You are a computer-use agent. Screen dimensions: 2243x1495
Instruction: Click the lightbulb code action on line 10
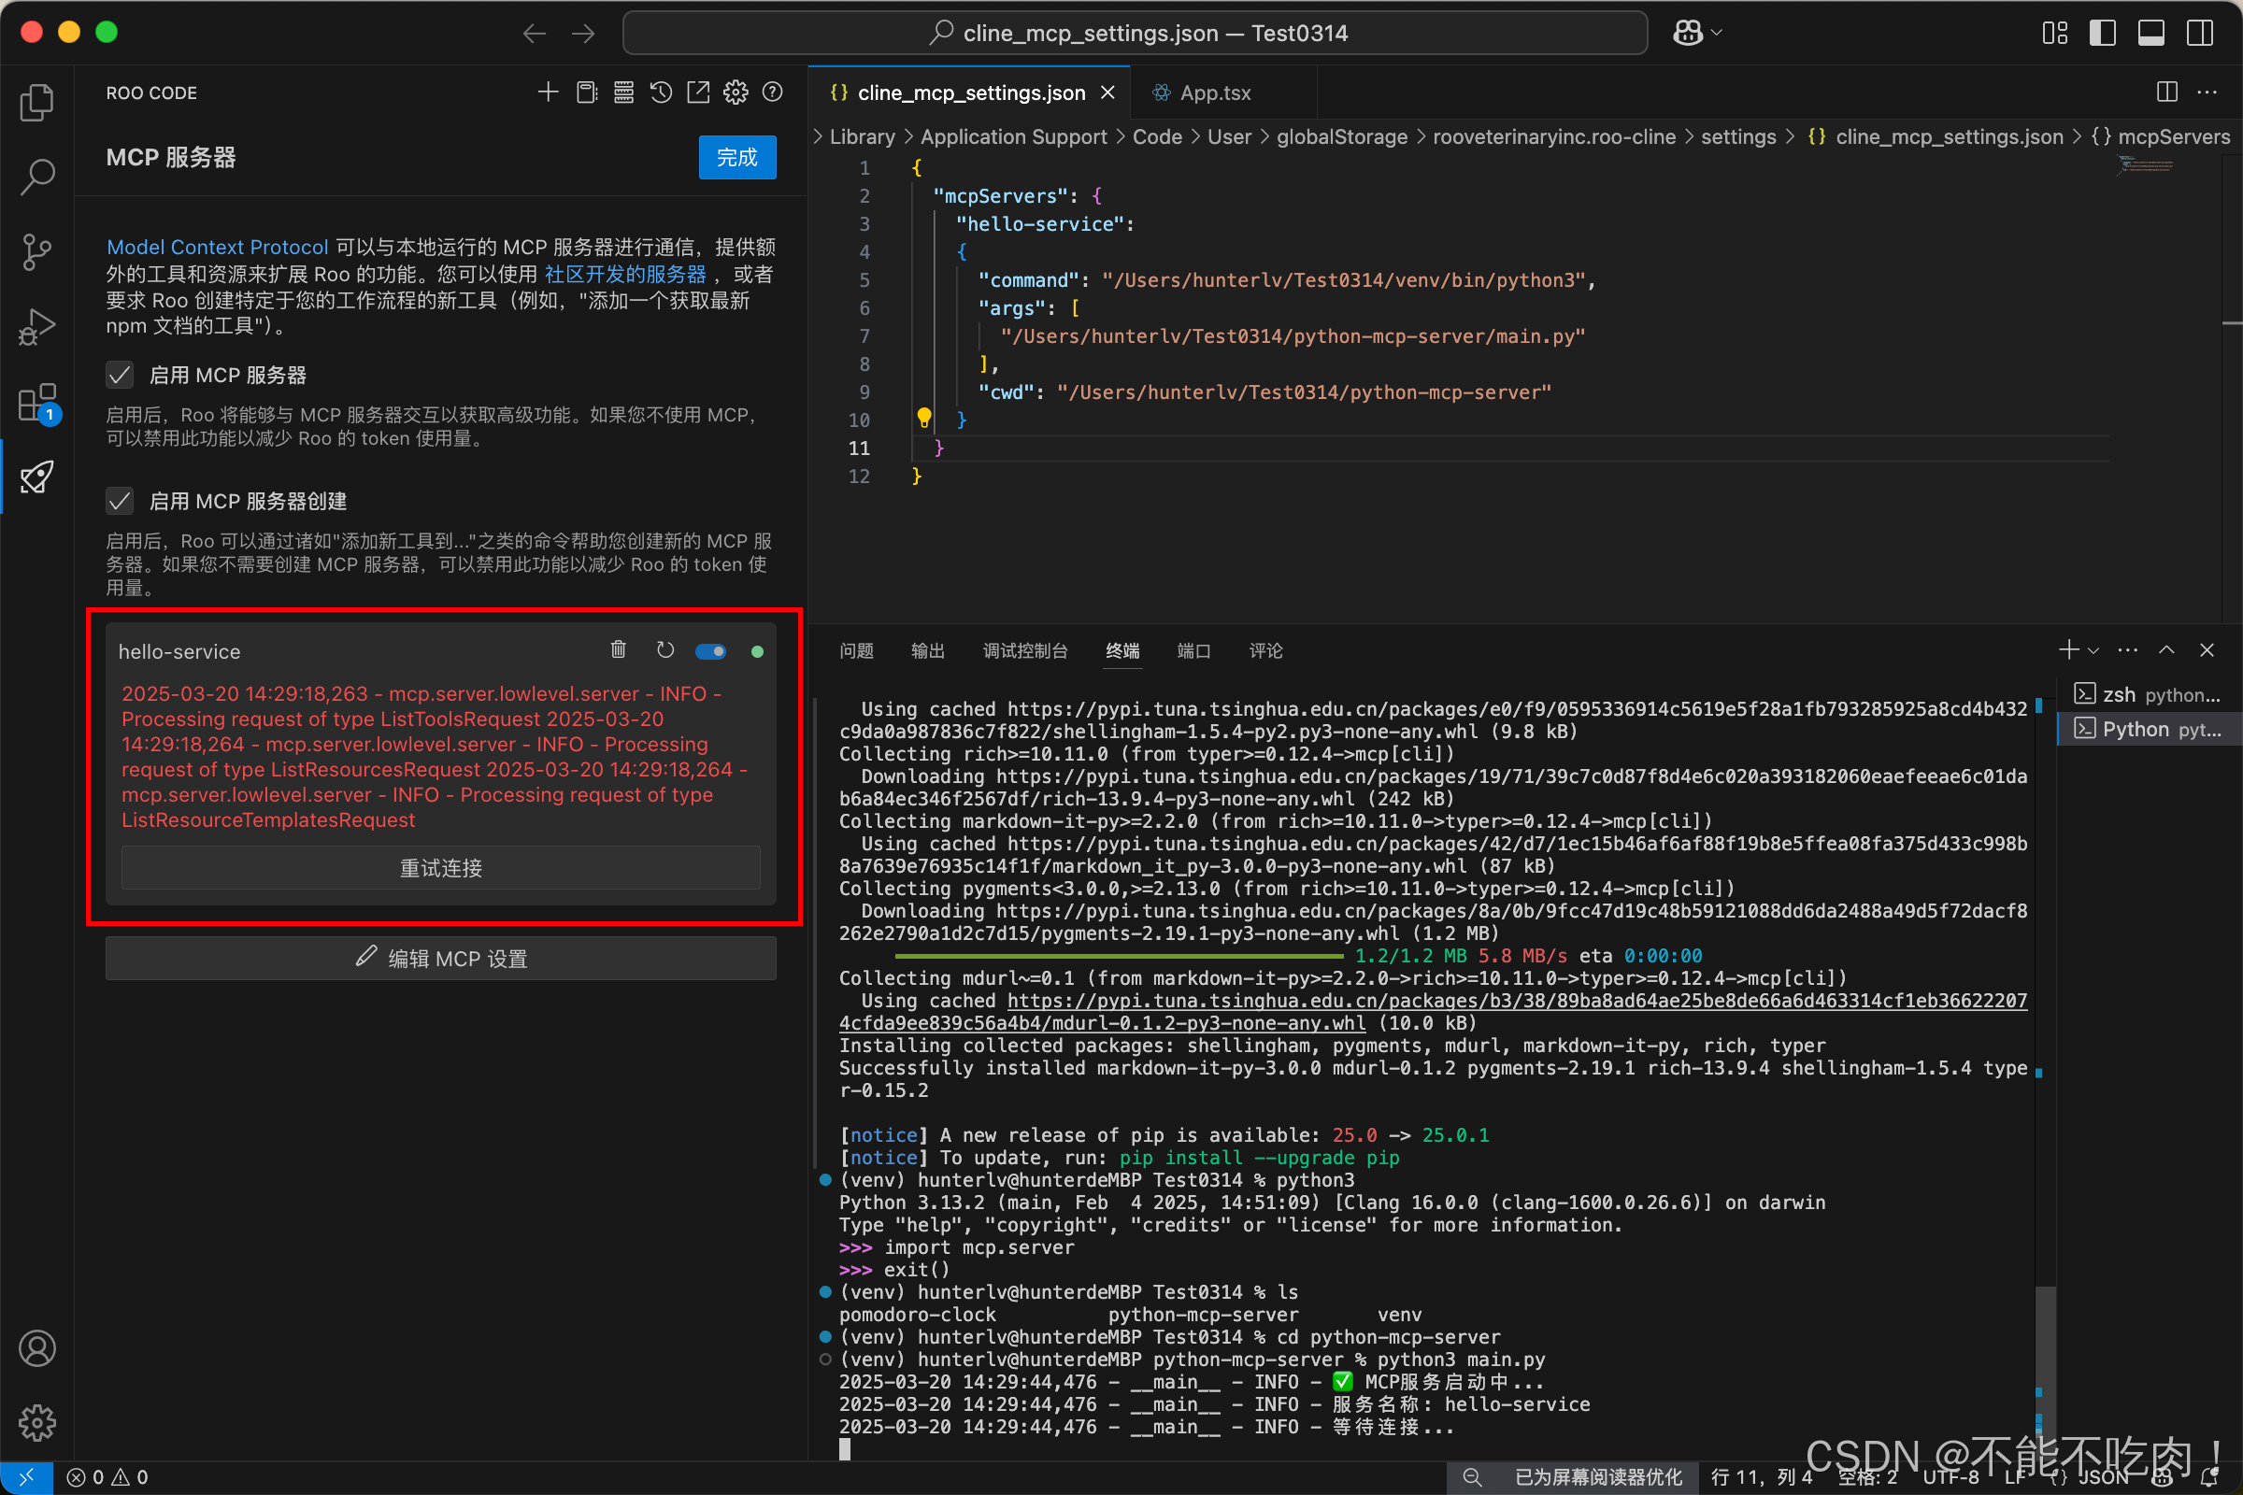(923, 418)
